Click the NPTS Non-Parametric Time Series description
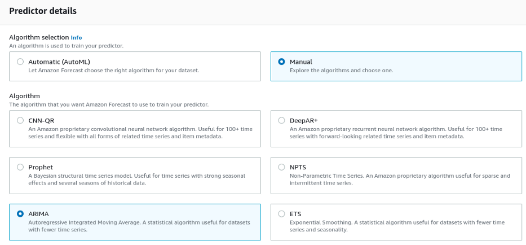The height and width of the screenshot is (245, 526). pyautogui.click(x=399, y=180)
